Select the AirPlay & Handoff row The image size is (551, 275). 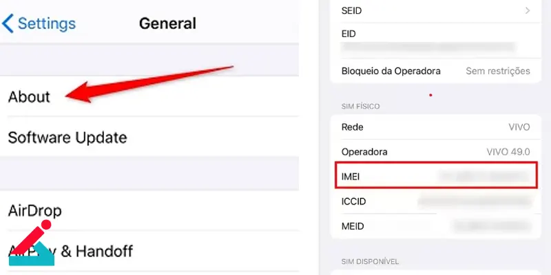coord(149,251)
